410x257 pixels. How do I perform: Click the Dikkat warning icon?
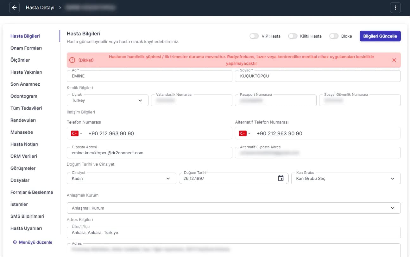tap(73, 60)
